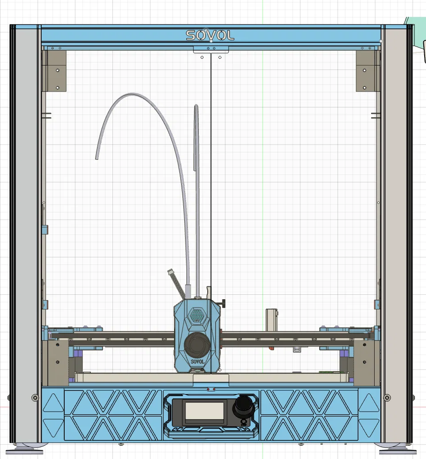This screenshot has height=459, width=426.
Task: Select the white cable connector above the toolhead
Action: coord(170,272)
